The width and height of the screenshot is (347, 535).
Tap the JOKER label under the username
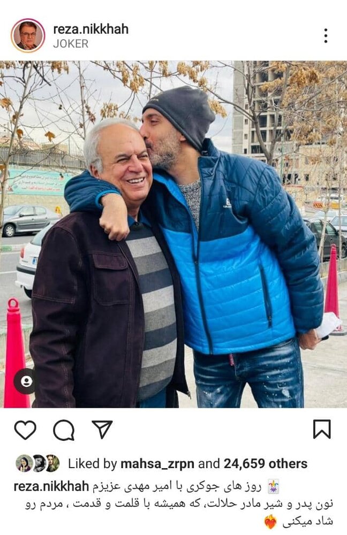pos(71,44)
